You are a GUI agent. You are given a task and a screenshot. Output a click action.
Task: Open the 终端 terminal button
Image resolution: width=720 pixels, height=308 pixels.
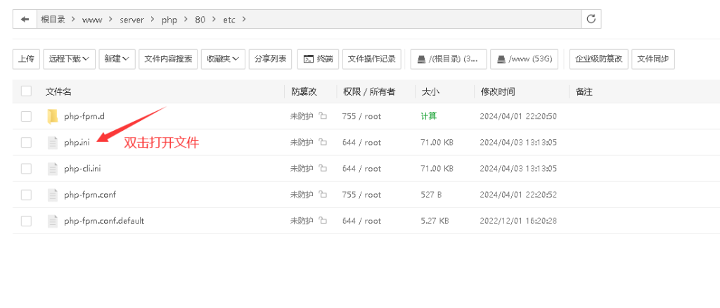coord(318,60)
